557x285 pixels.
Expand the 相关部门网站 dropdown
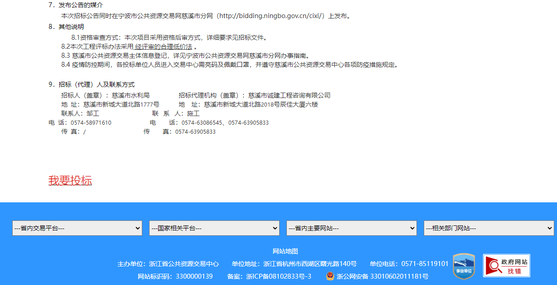[x=489, y=228]
